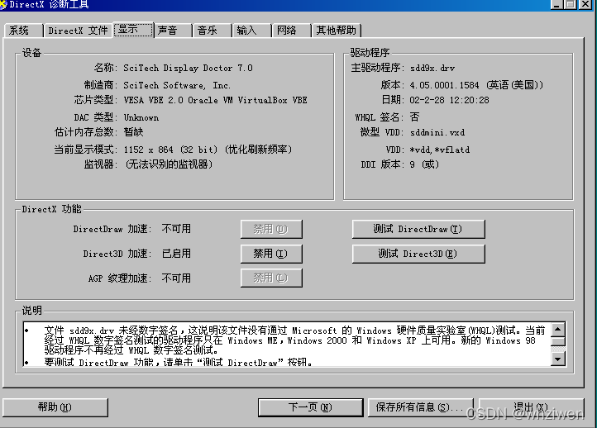The image size is (597, 428).
Task: Click AGP 纹理加速 status 不可用
Action: point(176,278)
